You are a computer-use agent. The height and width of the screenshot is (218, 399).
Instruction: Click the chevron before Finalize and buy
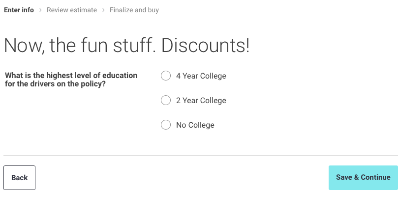point(103,10)
